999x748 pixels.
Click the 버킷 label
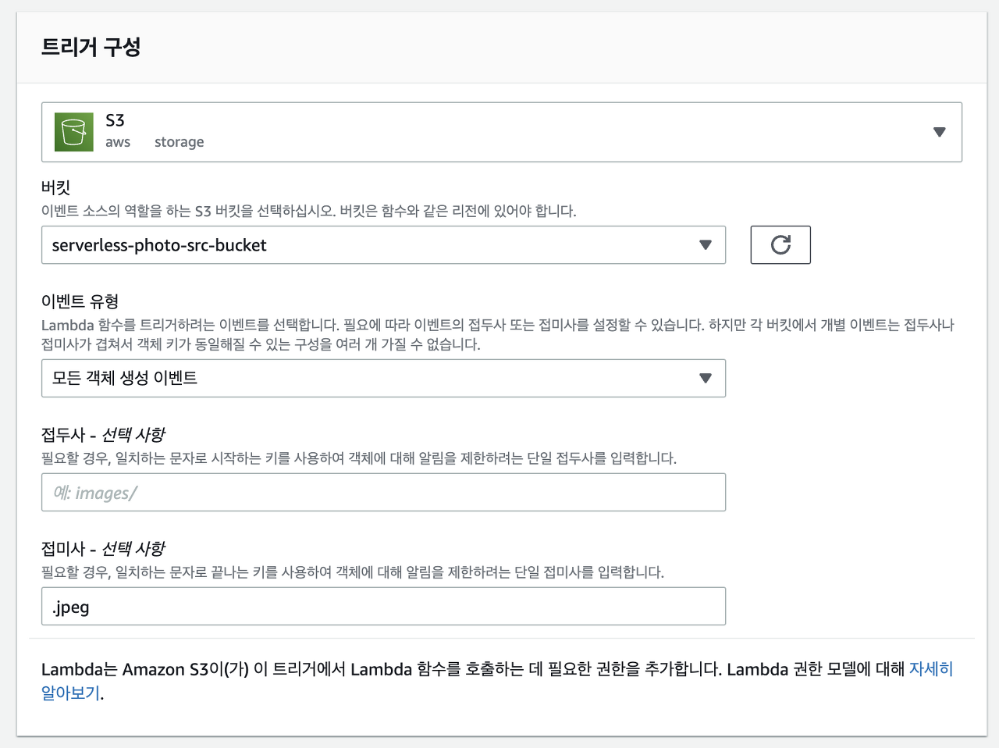56,187
